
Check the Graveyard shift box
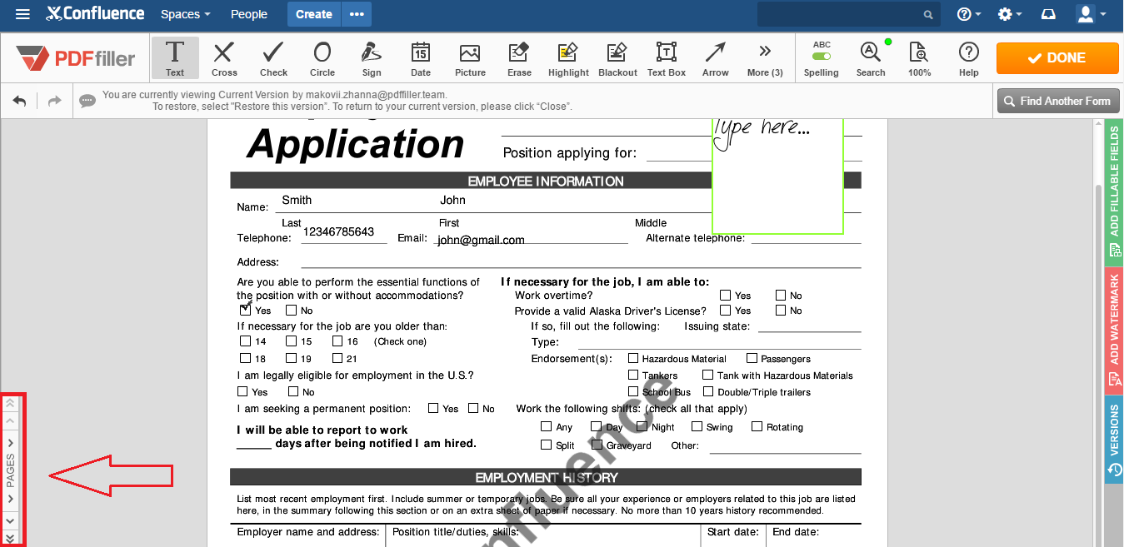(x=597, y=445)
